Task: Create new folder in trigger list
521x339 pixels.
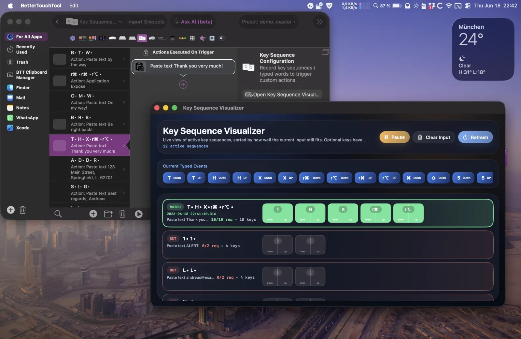Action: 108,214
